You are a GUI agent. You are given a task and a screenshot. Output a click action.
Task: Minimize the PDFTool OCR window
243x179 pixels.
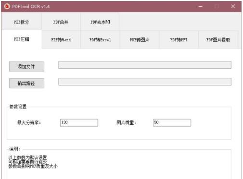(200, 7)
